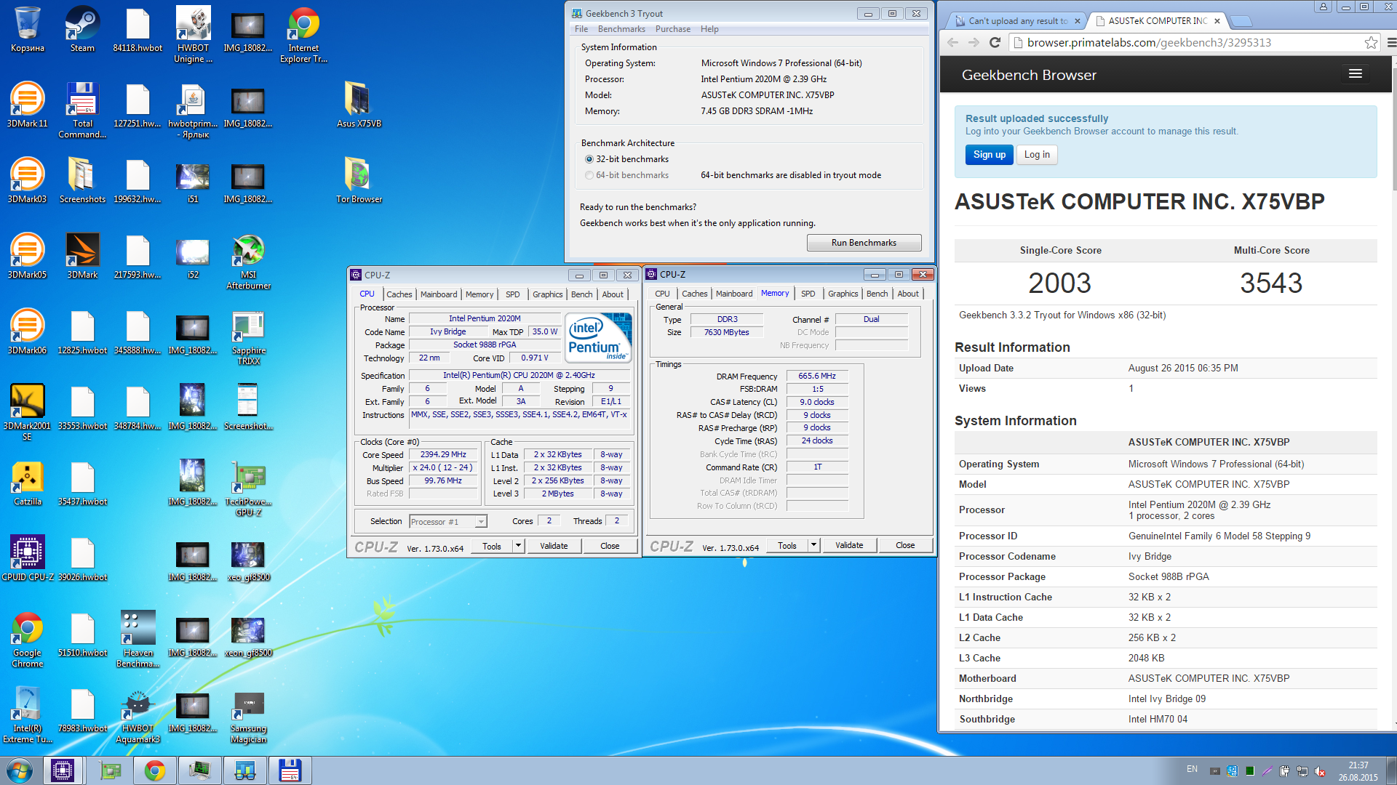Open the Tor Browser folder icon
The width and height of the screenshot is (1397, 785).
[x=359, y=180]
